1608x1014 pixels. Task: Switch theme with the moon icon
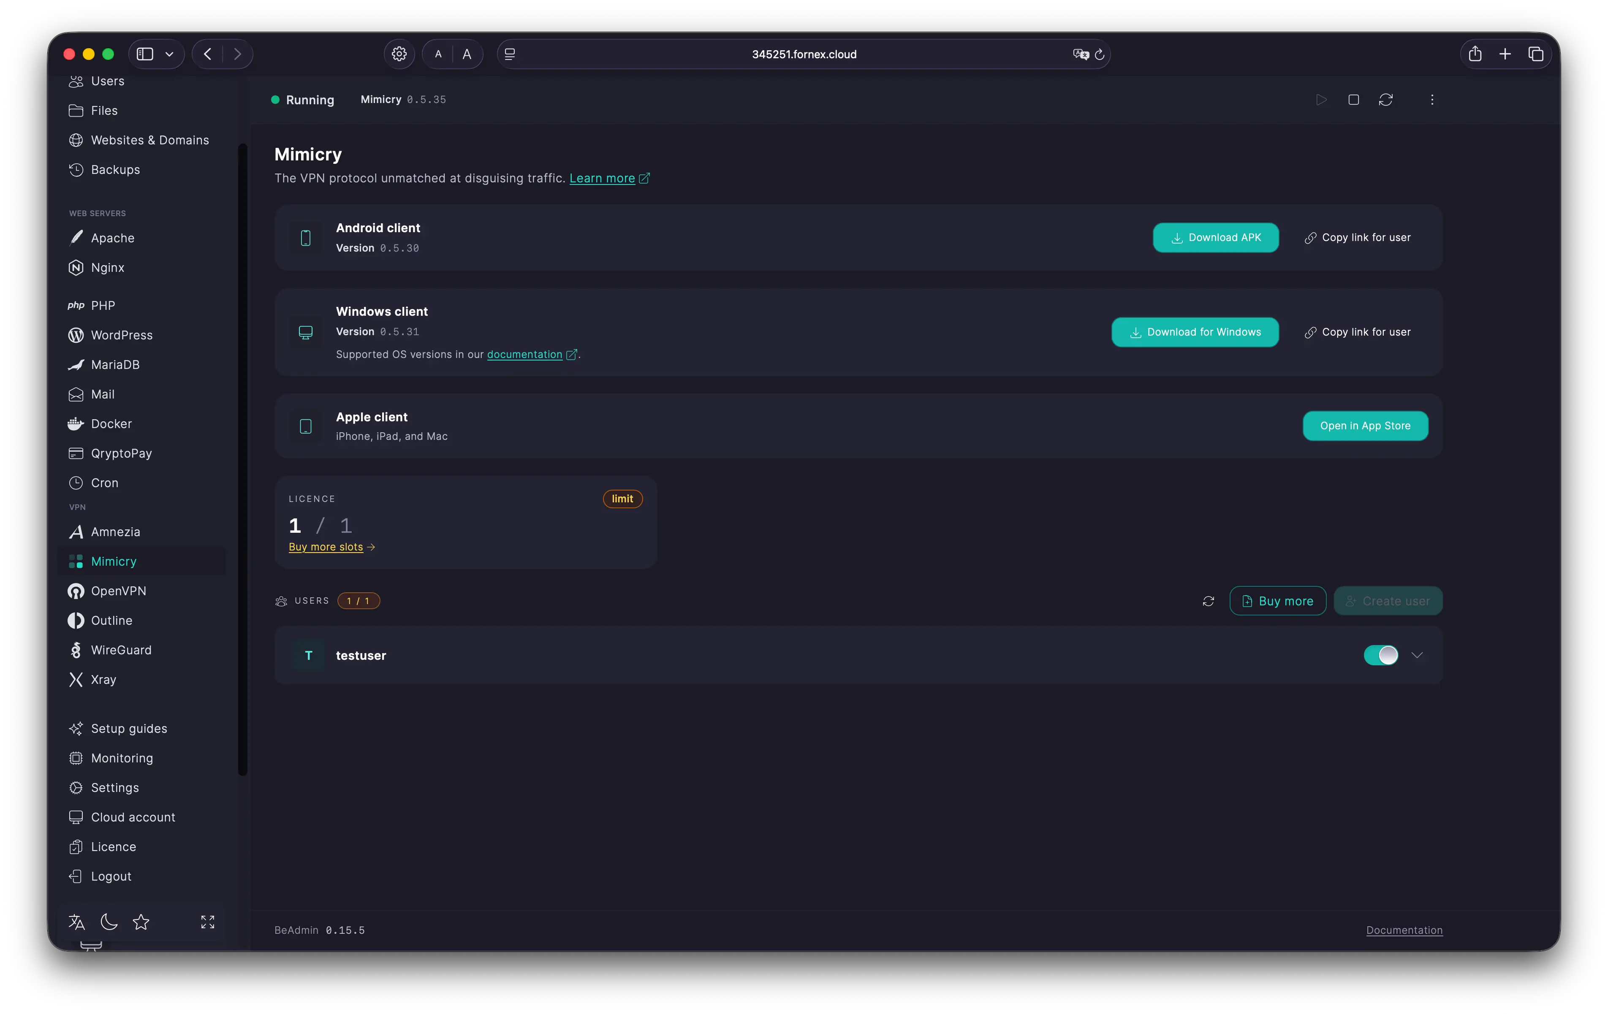(x=109, y=922)
